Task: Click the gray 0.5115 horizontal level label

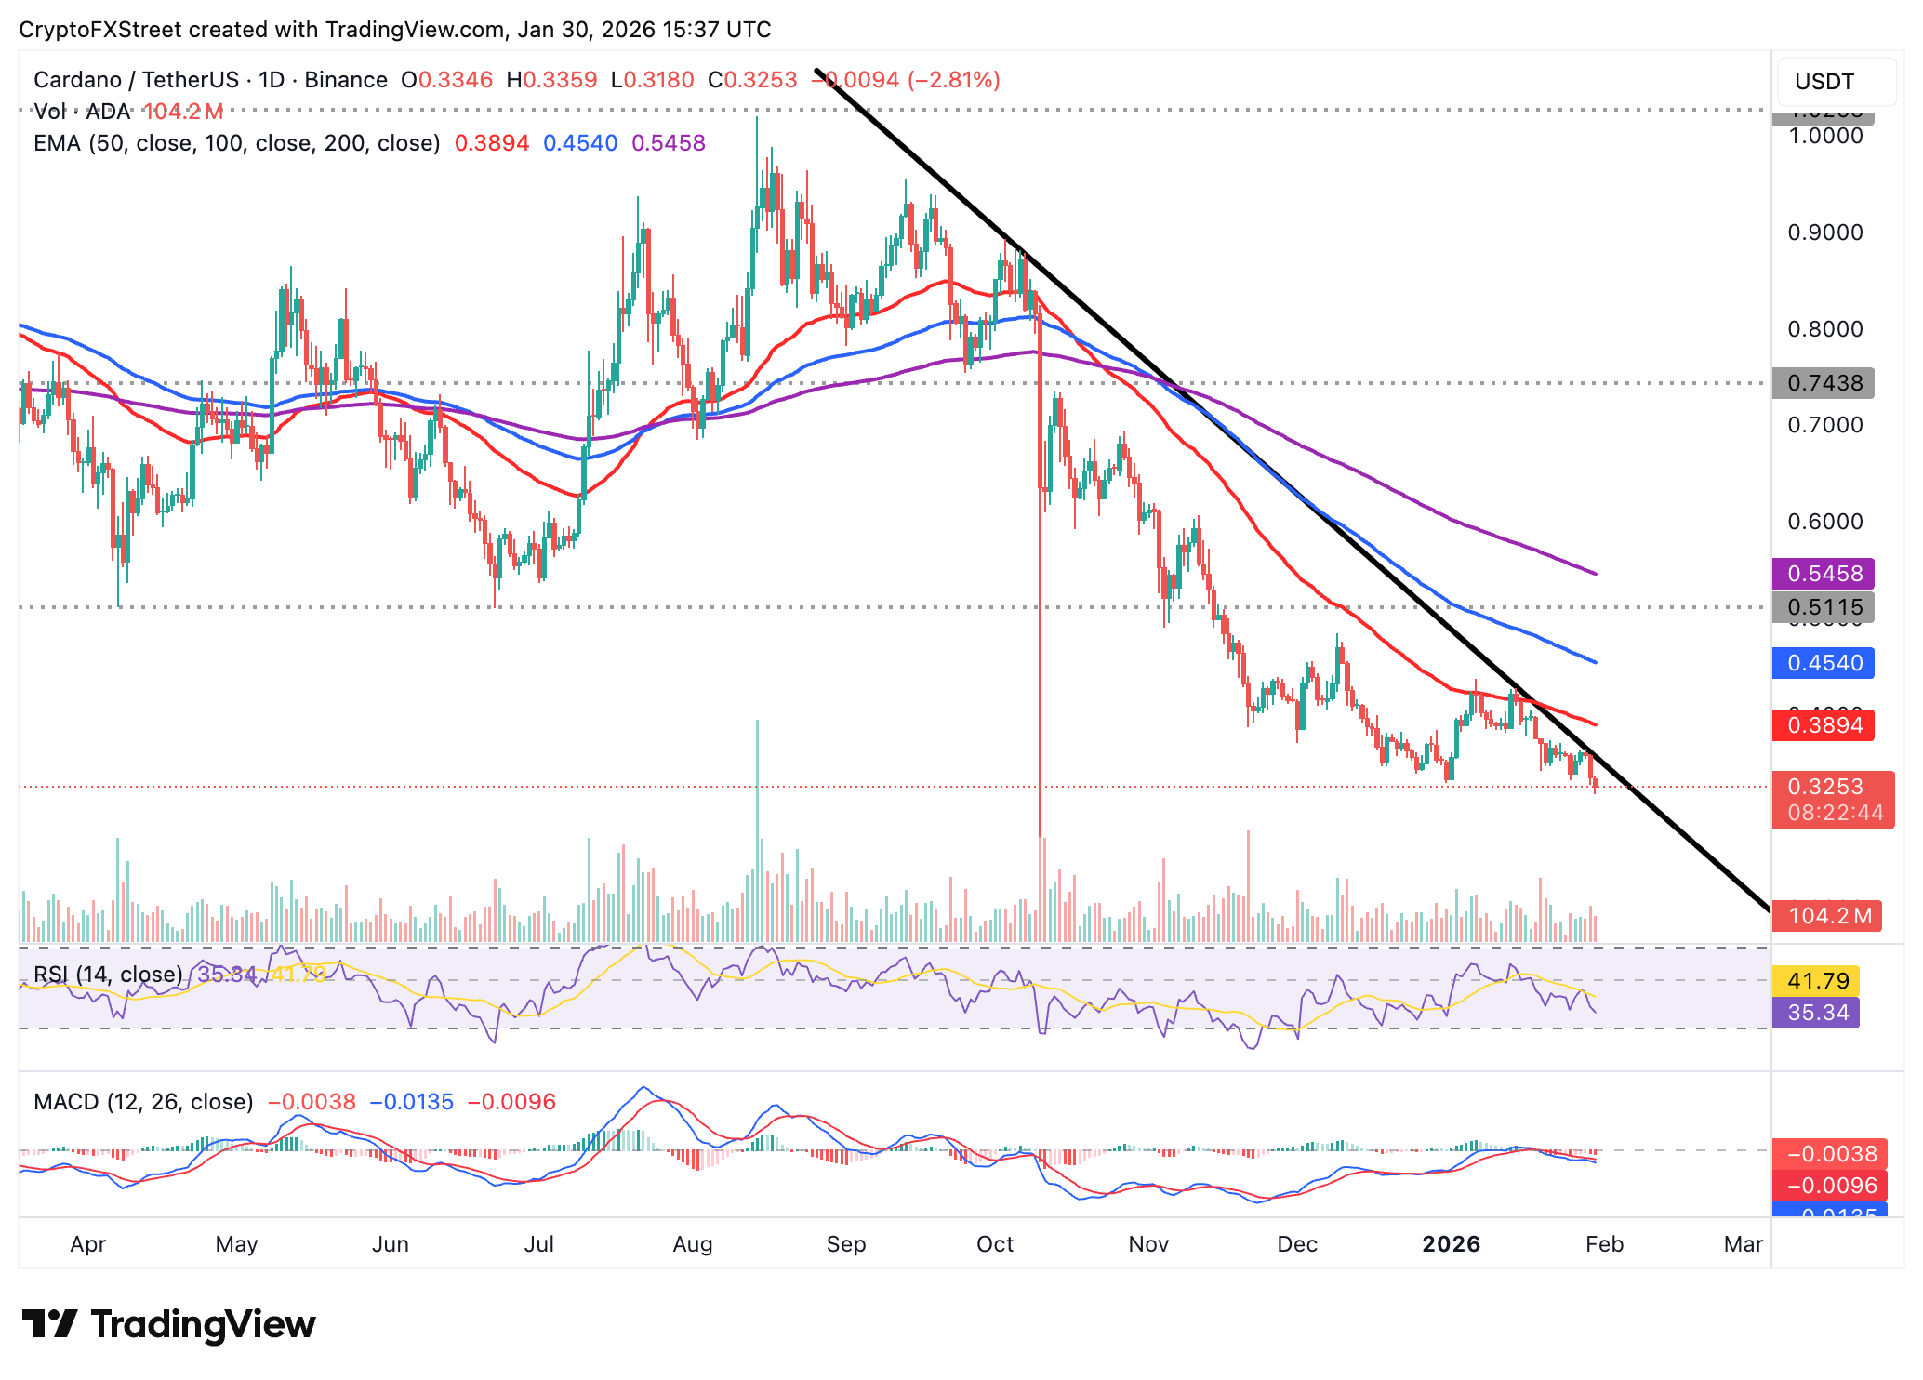Action: 1823,608
